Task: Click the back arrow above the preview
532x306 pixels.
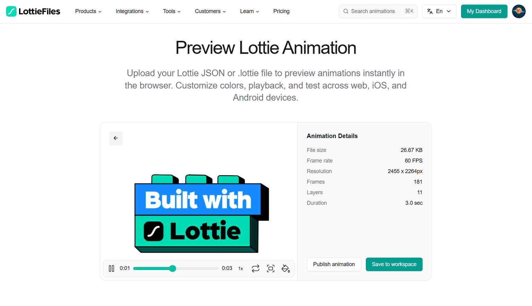Action: [x=116, y=138]
